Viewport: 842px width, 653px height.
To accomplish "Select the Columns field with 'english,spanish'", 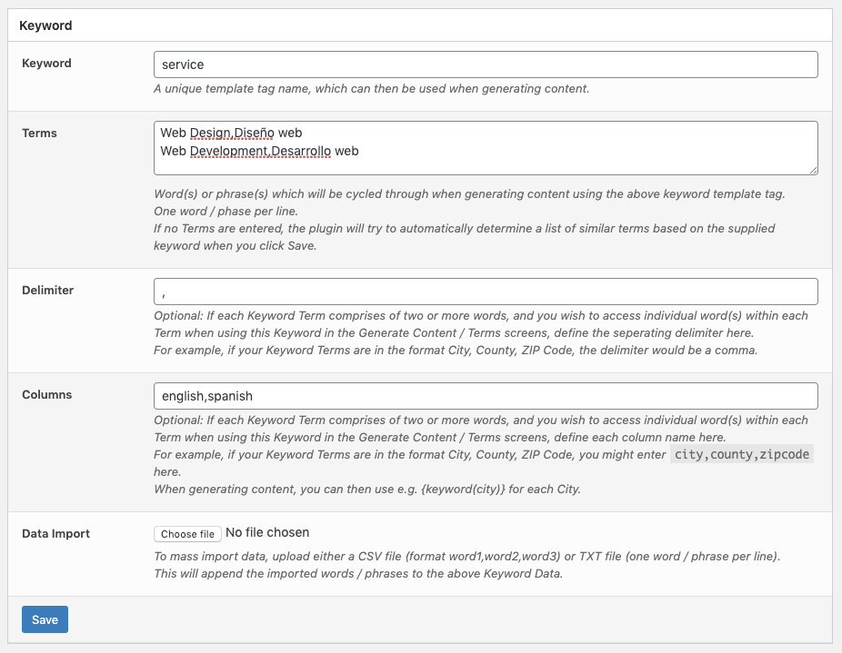I will 486,396.
